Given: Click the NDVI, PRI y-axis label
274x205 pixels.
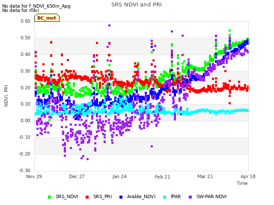Looking at the screenshot, I should 6,96.
